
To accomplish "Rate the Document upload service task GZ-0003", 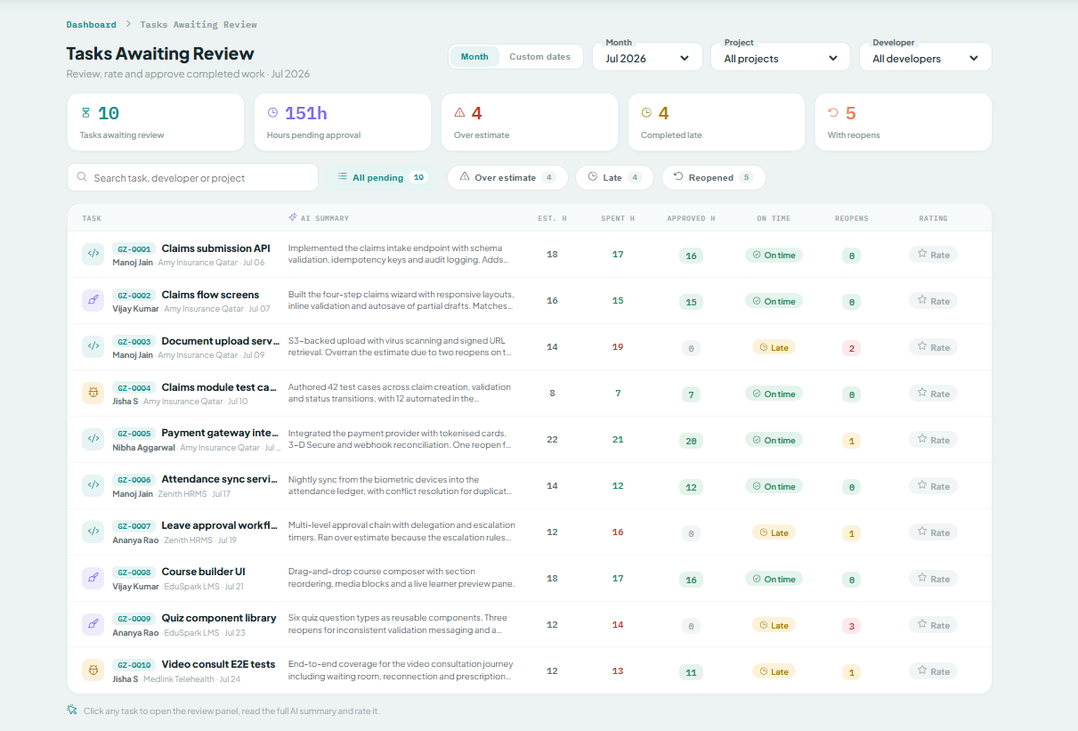I will pos(933,347).
